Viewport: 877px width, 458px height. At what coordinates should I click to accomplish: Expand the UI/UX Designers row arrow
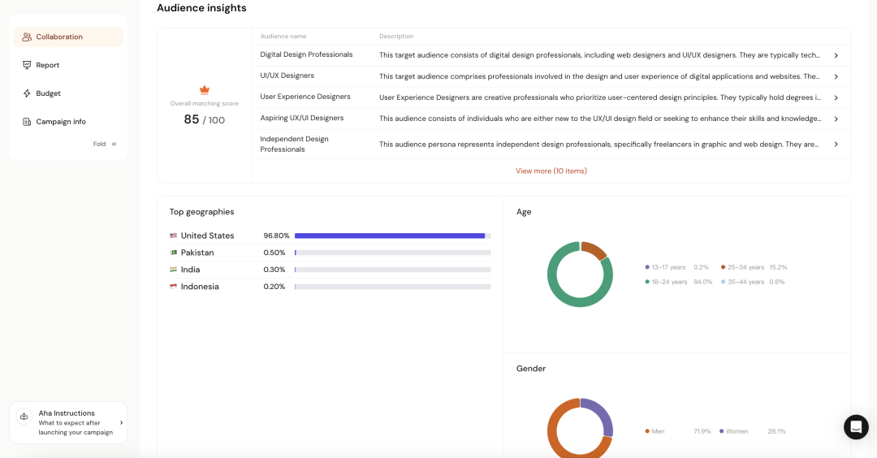836,76
